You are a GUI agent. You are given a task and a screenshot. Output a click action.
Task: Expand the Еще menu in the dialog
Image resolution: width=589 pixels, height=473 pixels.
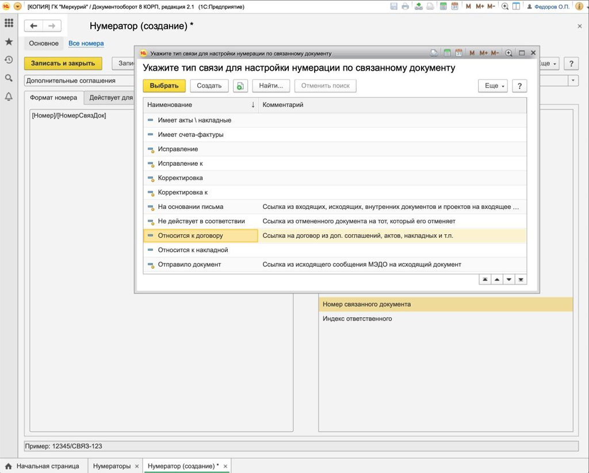click(x=494, y=86)
